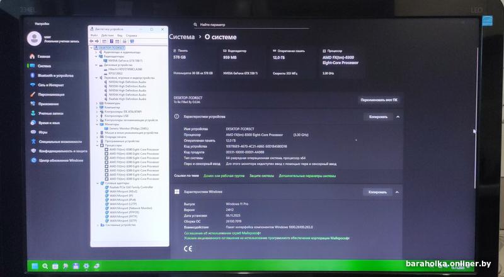Open the Device Manager icon on taskbar

[96, 266]
